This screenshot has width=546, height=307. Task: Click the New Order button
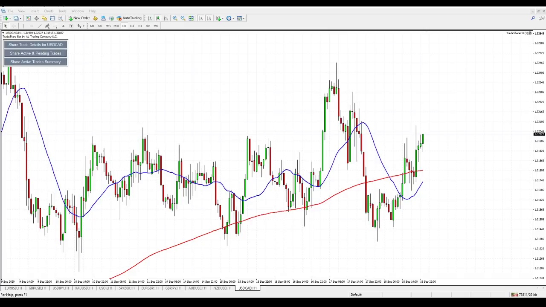pos(79,18)
